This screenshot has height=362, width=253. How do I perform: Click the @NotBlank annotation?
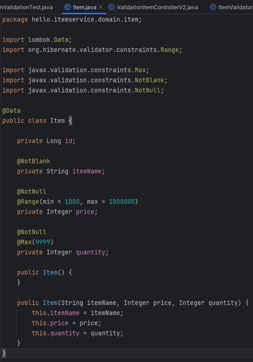[x=34, y=161]
